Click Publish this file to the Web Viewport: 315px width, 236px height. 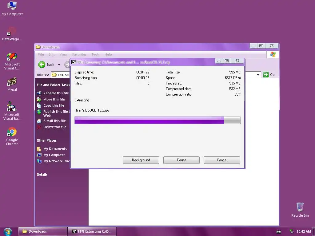(54, 113)
